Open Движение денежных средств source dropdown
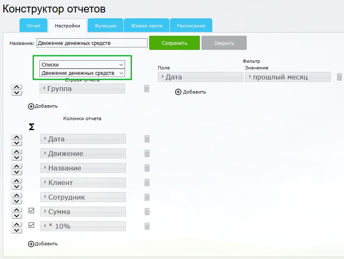The width and height of the screenshot is (344, 259). pos(82,73)
